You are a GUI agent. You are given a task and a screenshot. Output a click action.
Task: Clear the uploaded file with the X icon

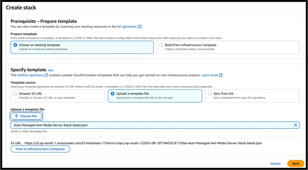coord(295,125)
